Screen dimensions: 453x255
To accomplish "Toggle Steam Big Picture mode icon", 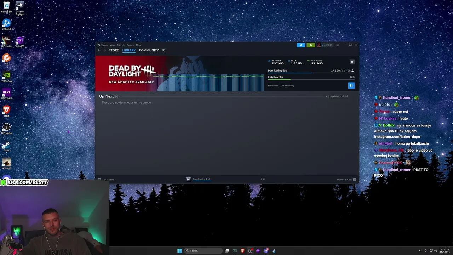I will click(338, 45).
